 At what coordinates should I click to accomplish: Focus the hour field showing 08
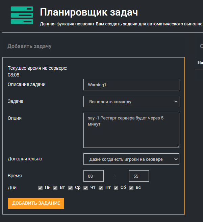(x=94, y=176)
